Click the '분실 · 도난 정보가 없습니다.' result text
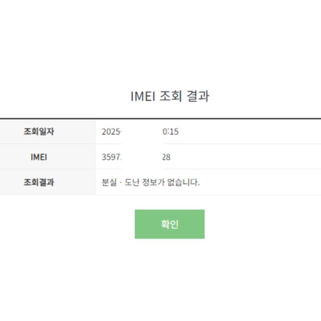Screen dimensions: 321x321 click(150, 183)
